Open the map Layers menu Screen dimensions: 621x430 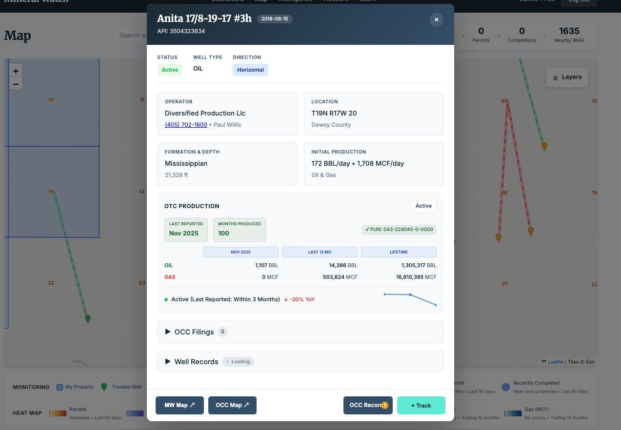click(567, 77)
